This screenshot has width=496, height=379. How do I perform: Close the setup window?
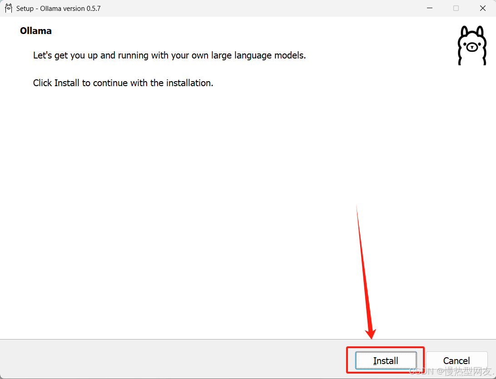pos(483,8)
